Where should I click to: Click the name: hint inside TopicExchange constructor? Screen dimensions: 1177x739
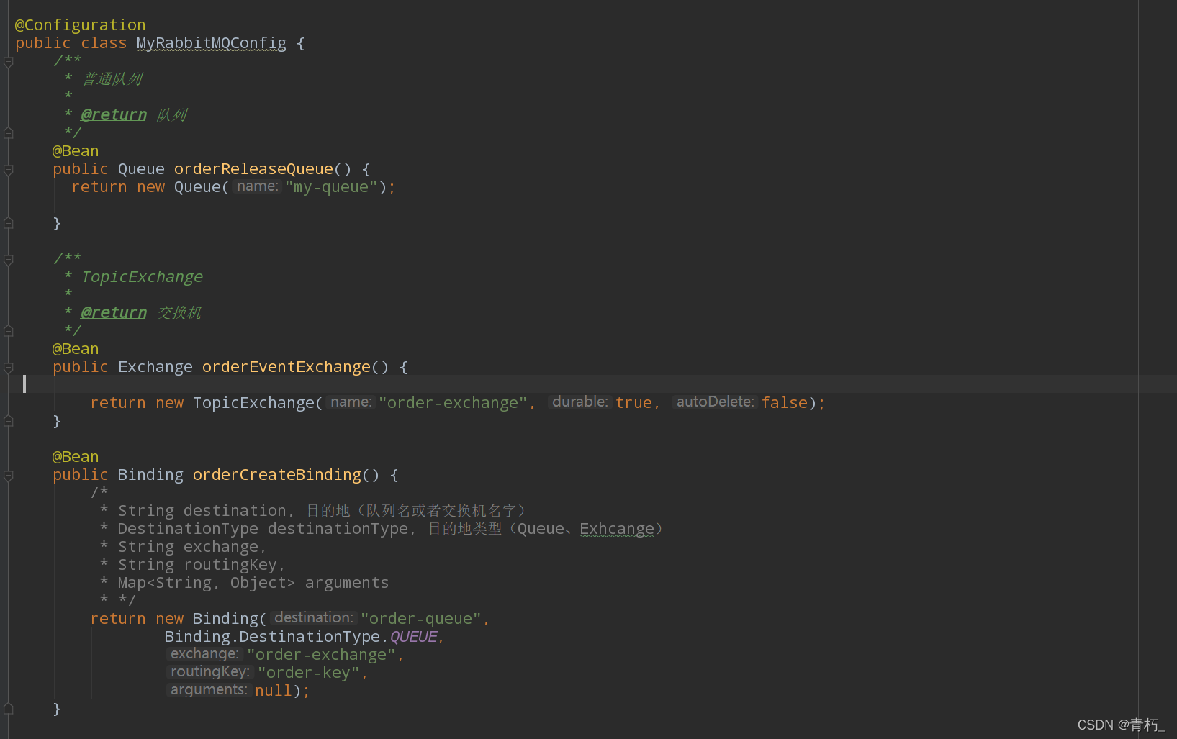click(x=351, y=402)
